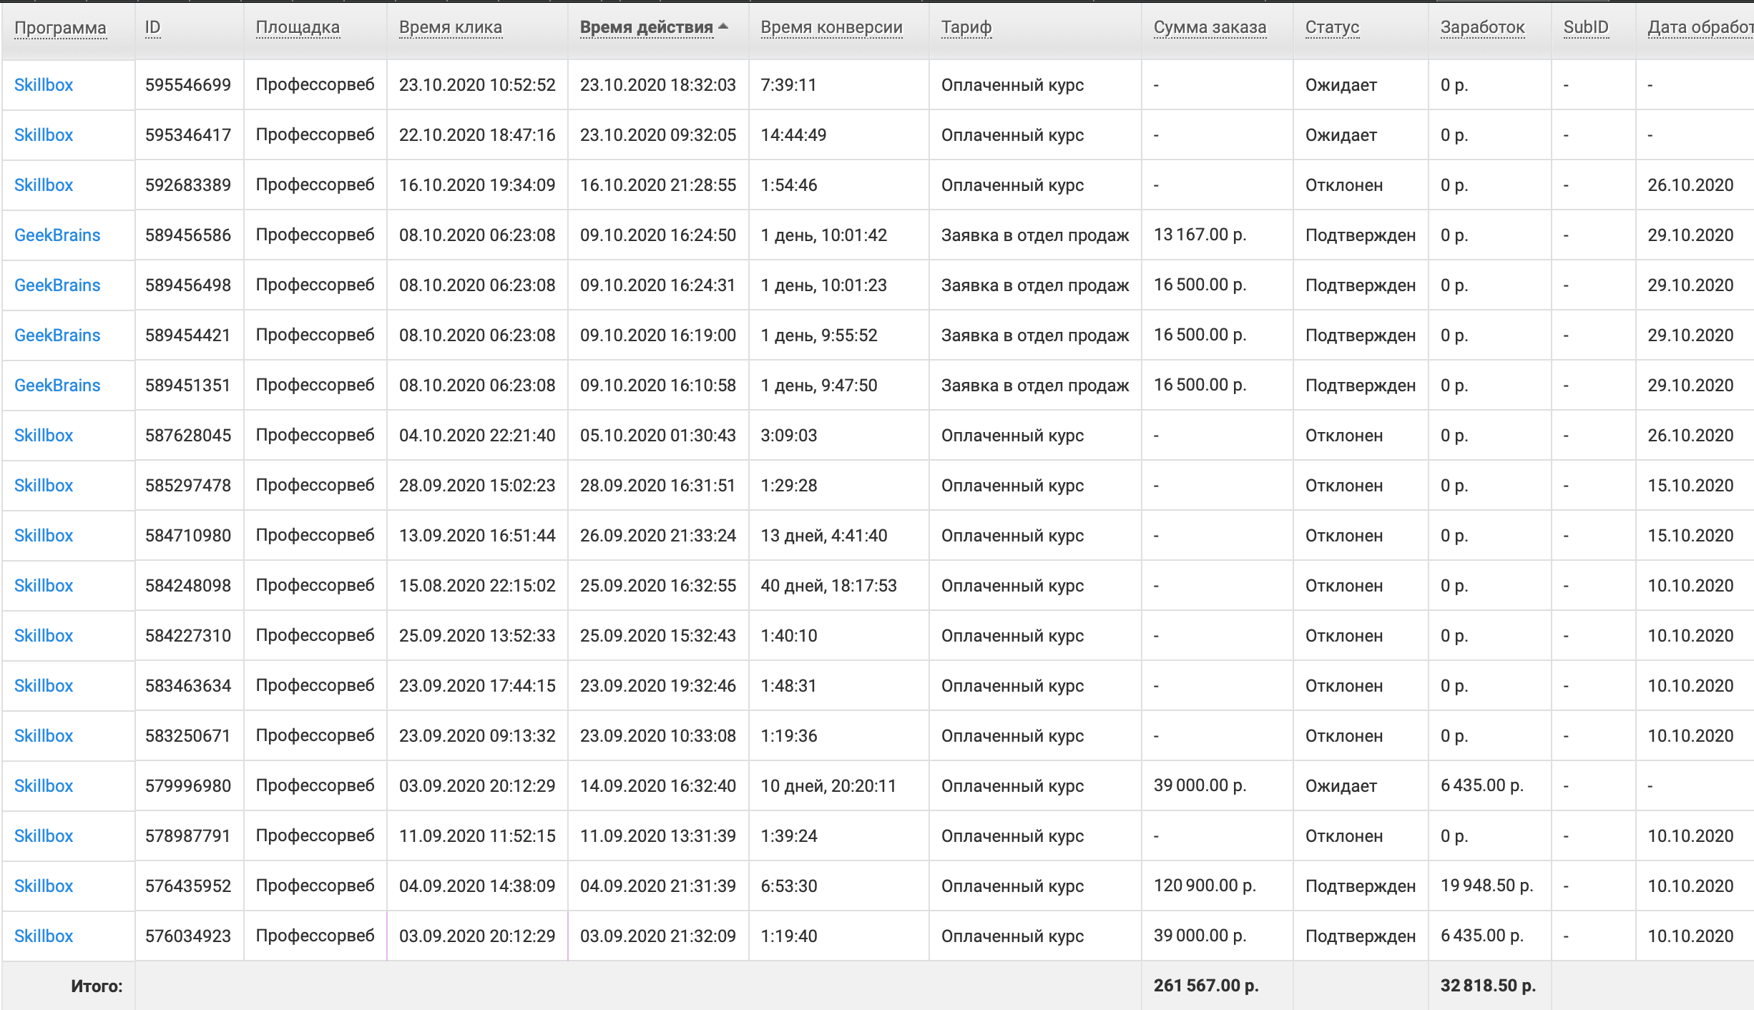Open Skillbox link in row 587628045
This screenshot has width=1754, height=1010.
[x=44, y=436]
